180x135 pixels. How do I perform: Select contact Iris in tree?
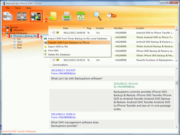[x=19, y=39]
